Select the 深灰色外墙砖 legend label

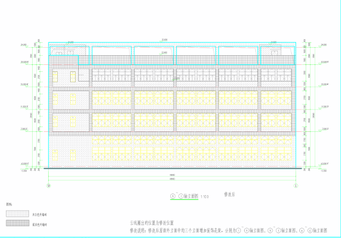(x=40, y=225)
